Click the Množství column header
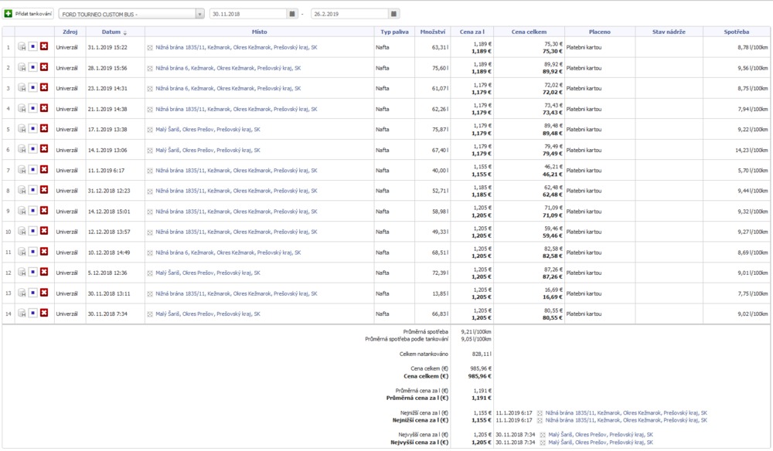The height and width of the screenshot is (451, 773). click(x=433, y=32)
